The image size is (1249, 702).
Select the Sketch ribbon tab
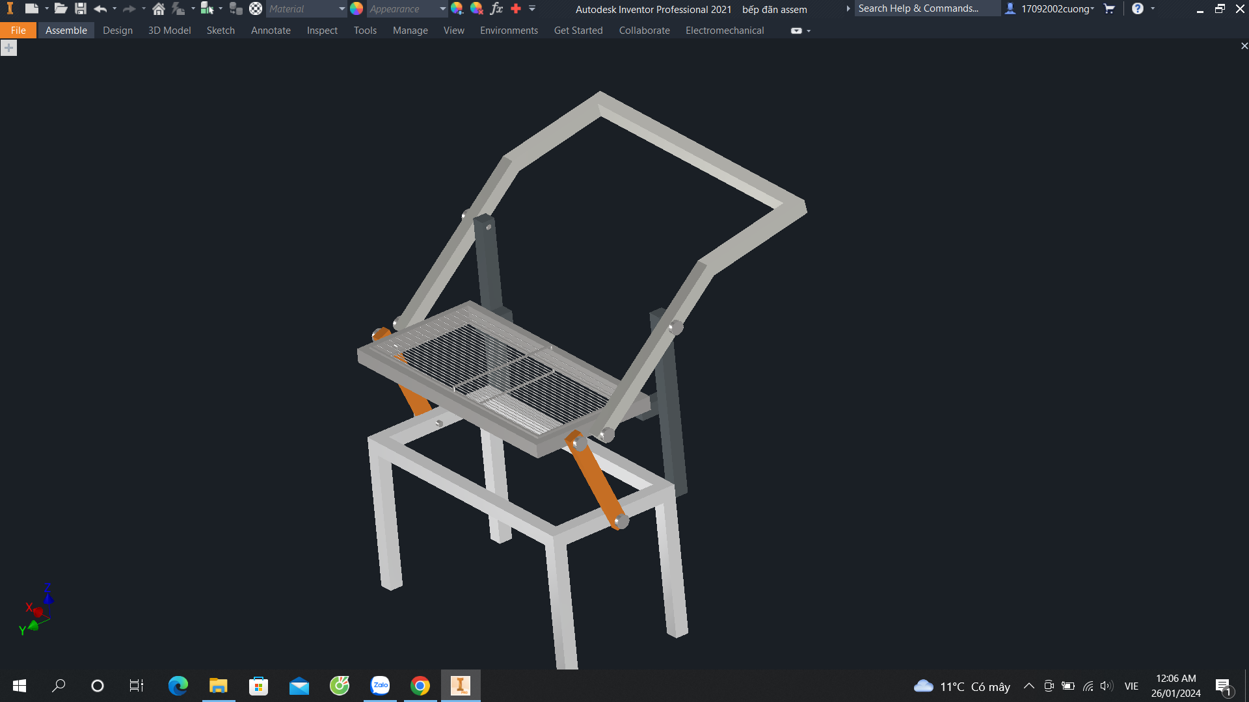click(x=221, y=31)
